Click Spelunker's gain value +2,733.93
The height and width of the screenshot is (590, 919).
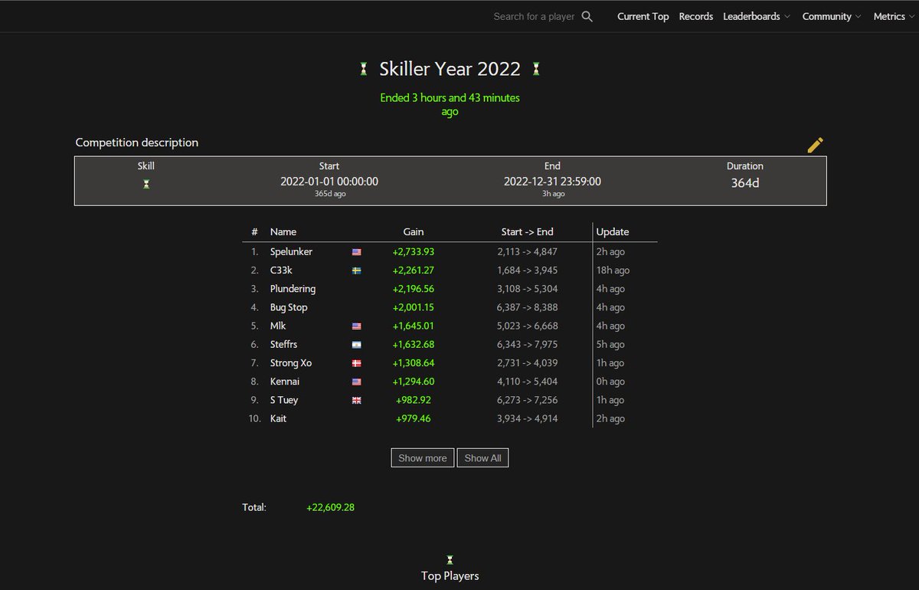point(414,252)
